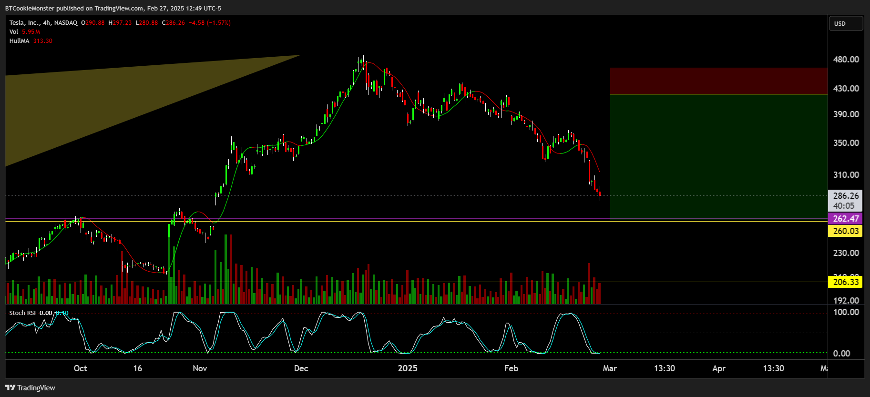Click the purple 262.47 price label
Viewport: 870px width, 397px height.
[846, 219]
